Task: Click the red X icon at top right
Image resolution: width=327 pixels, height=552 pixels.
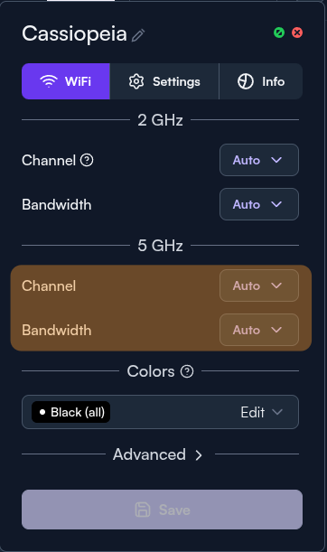Action: [x=297, y=33]
